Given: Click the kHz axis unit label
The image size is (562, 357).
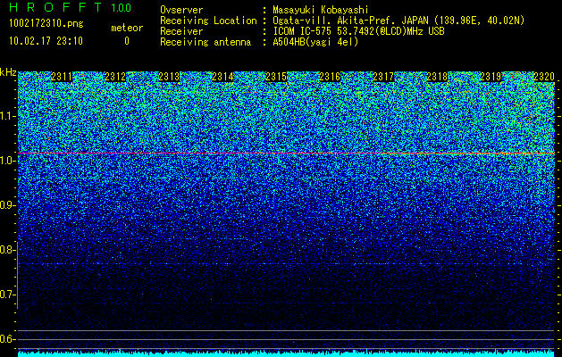Looking at the screenshot, I should point(8,72).
